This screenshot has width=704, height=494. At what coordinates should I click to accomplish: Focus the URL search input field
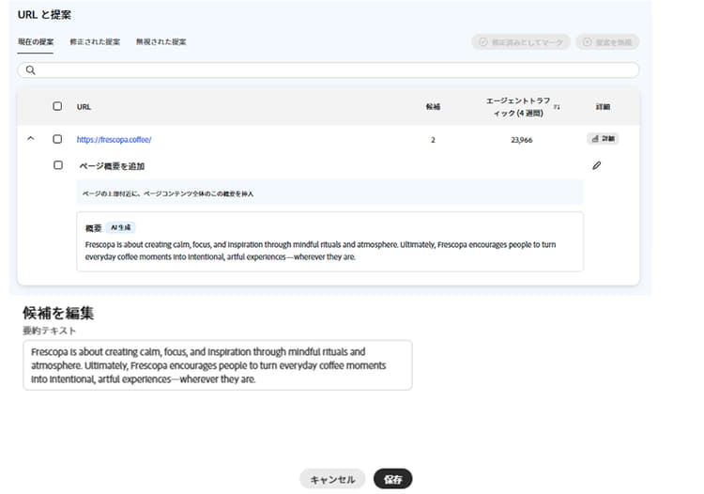[329, 70]
